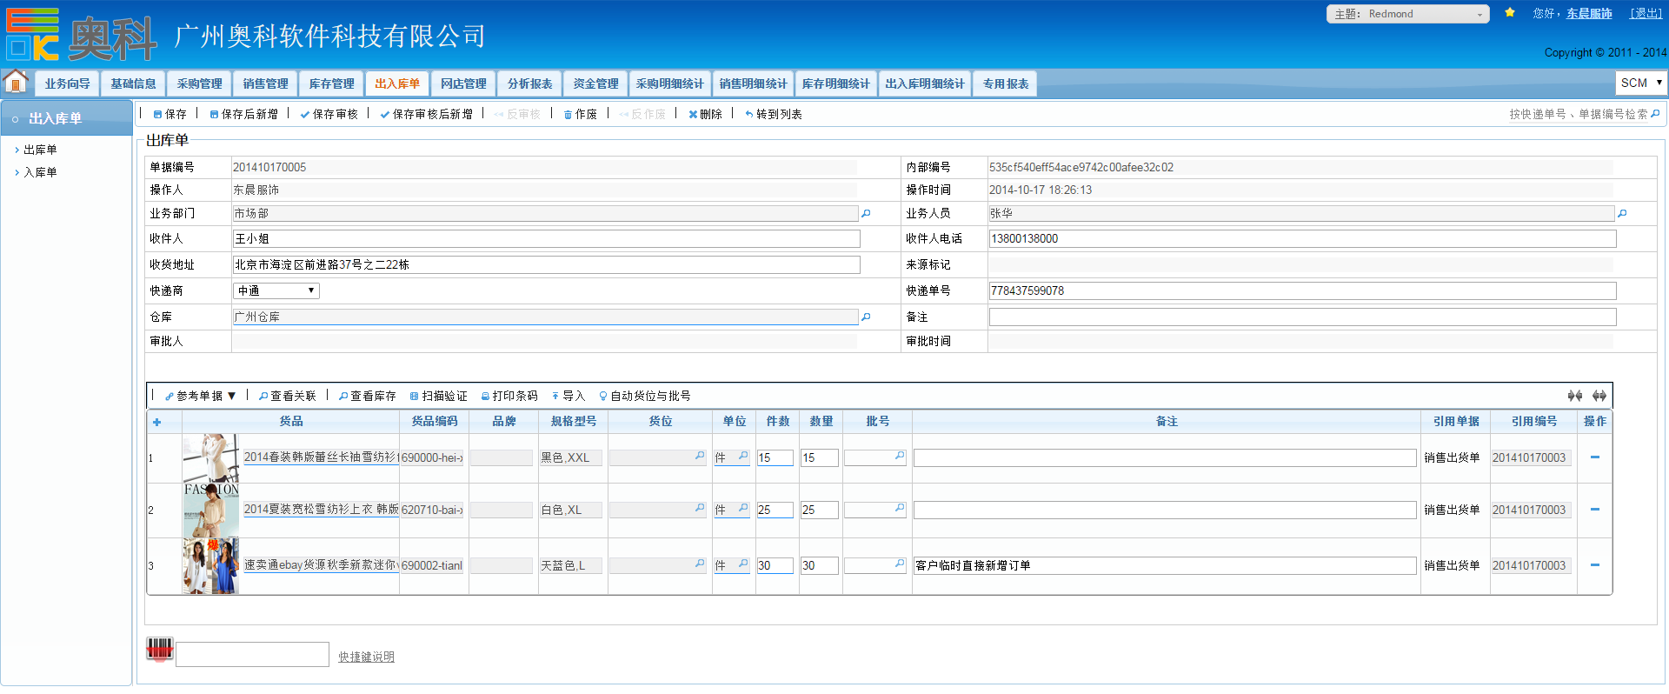Open lookup magnifier for 业务部门 field

click(x=866, y=213)
